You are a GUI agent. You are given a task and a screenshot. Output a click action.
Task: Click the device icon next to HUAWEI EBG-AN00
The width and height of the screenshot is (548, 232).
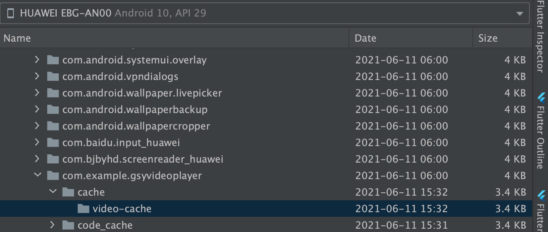pos(10,13)
